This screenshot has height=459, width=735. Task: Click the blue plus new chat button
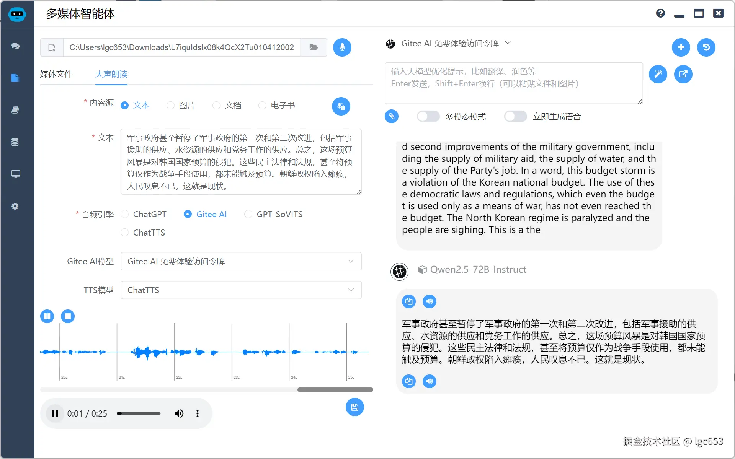681,47
